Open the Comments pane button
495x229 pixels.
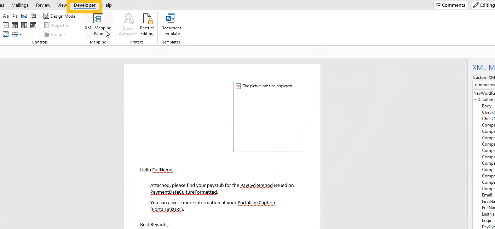[451, 5]
